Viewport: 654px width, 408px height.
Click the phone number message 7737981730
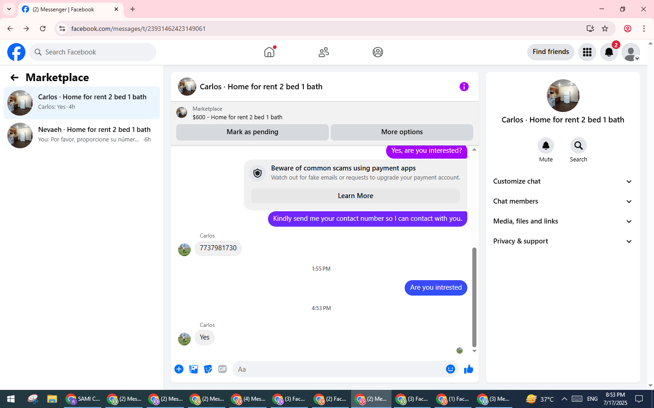[218, 248]
